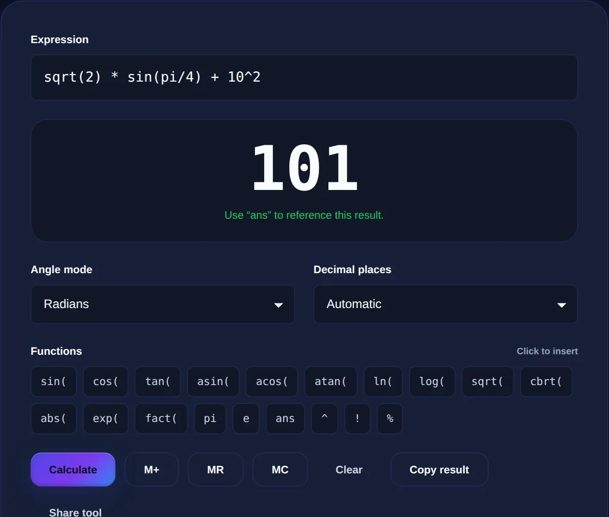Viewport: 609px width, 517px height.
Task: Insert the sqrt( function
Action: [487, 381]
